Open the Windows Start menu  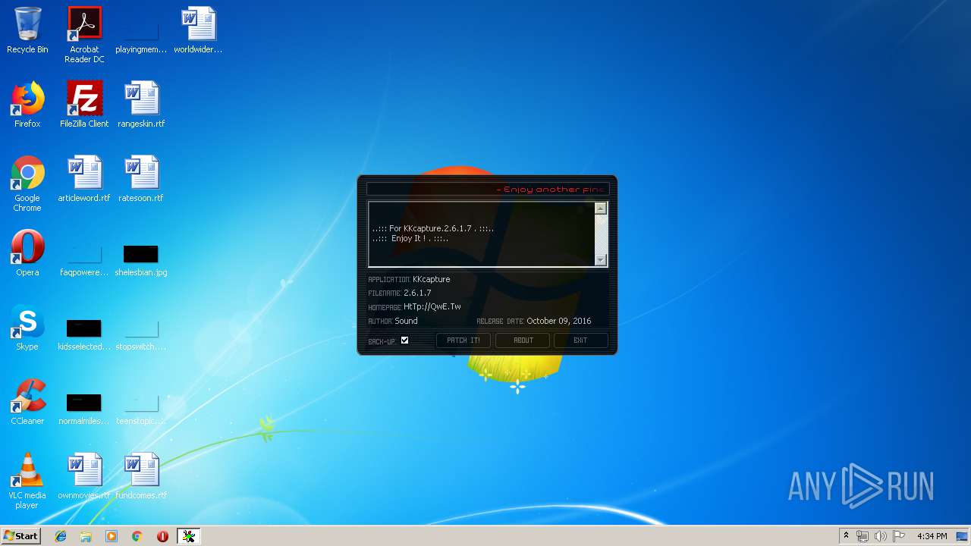[x=21, y=536]
